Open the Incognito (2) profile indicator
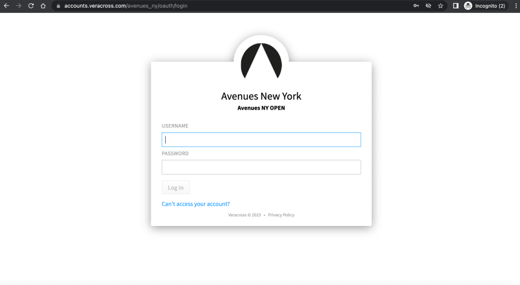 pos(485,6)
